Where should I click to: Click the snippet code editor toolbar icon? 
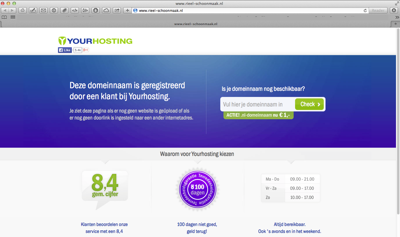tap(85, 10)
